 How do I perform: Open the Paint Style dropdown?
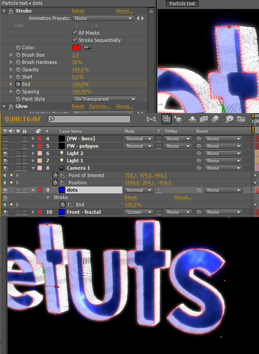(x=104, y=99)
